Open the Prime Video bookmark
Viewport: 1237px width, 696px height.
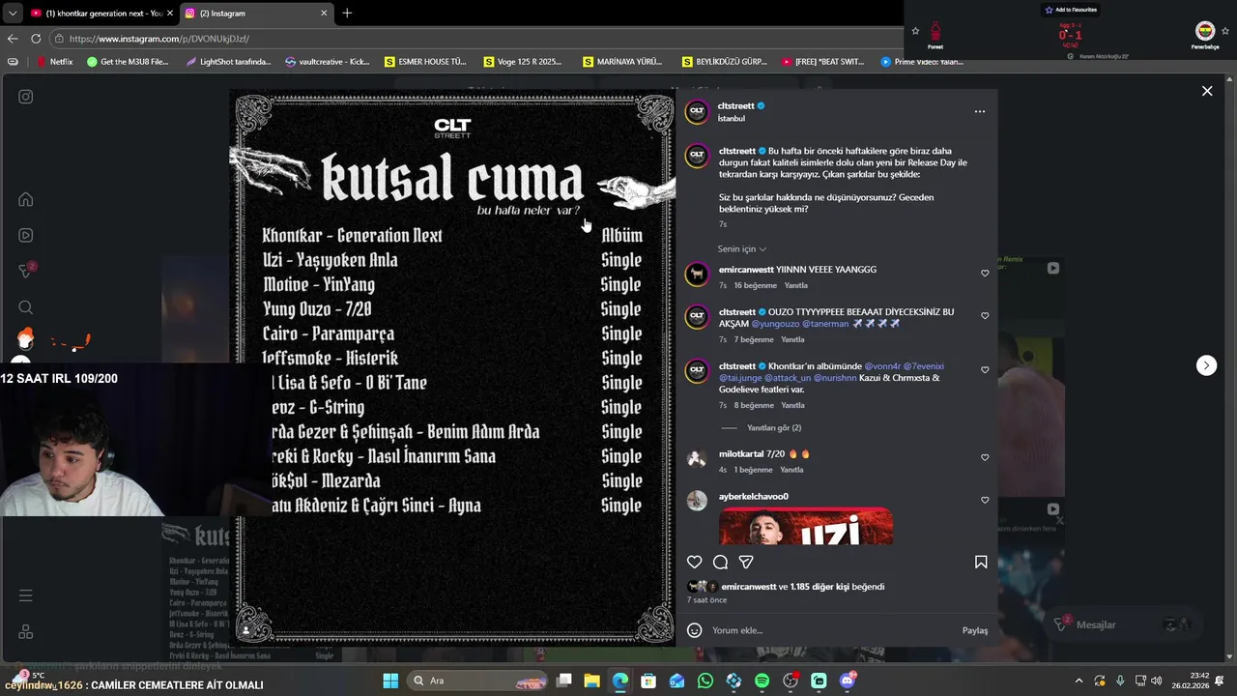[922, 62]
